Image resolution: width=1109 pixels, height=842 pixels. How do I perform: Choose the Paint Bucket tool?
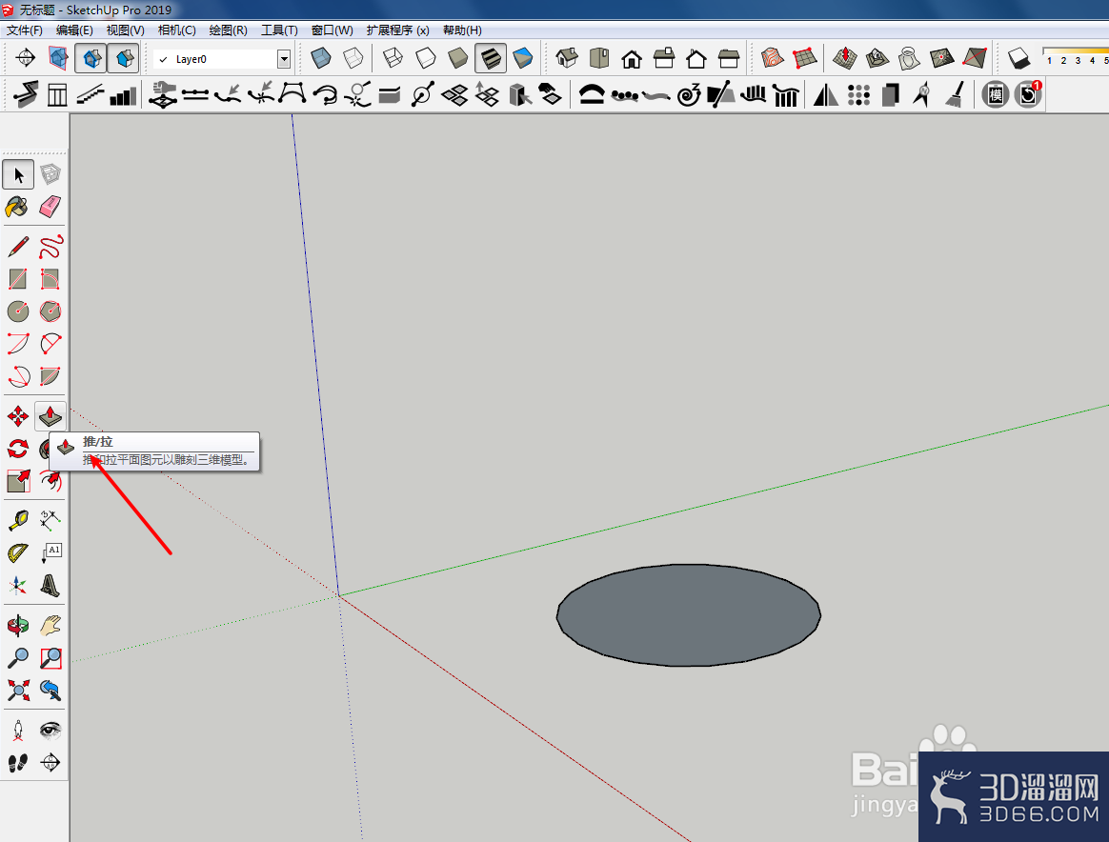click(x=18, y=207)
